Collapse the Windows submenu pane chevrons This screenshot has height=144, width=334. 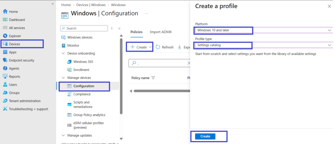[119, 28]
